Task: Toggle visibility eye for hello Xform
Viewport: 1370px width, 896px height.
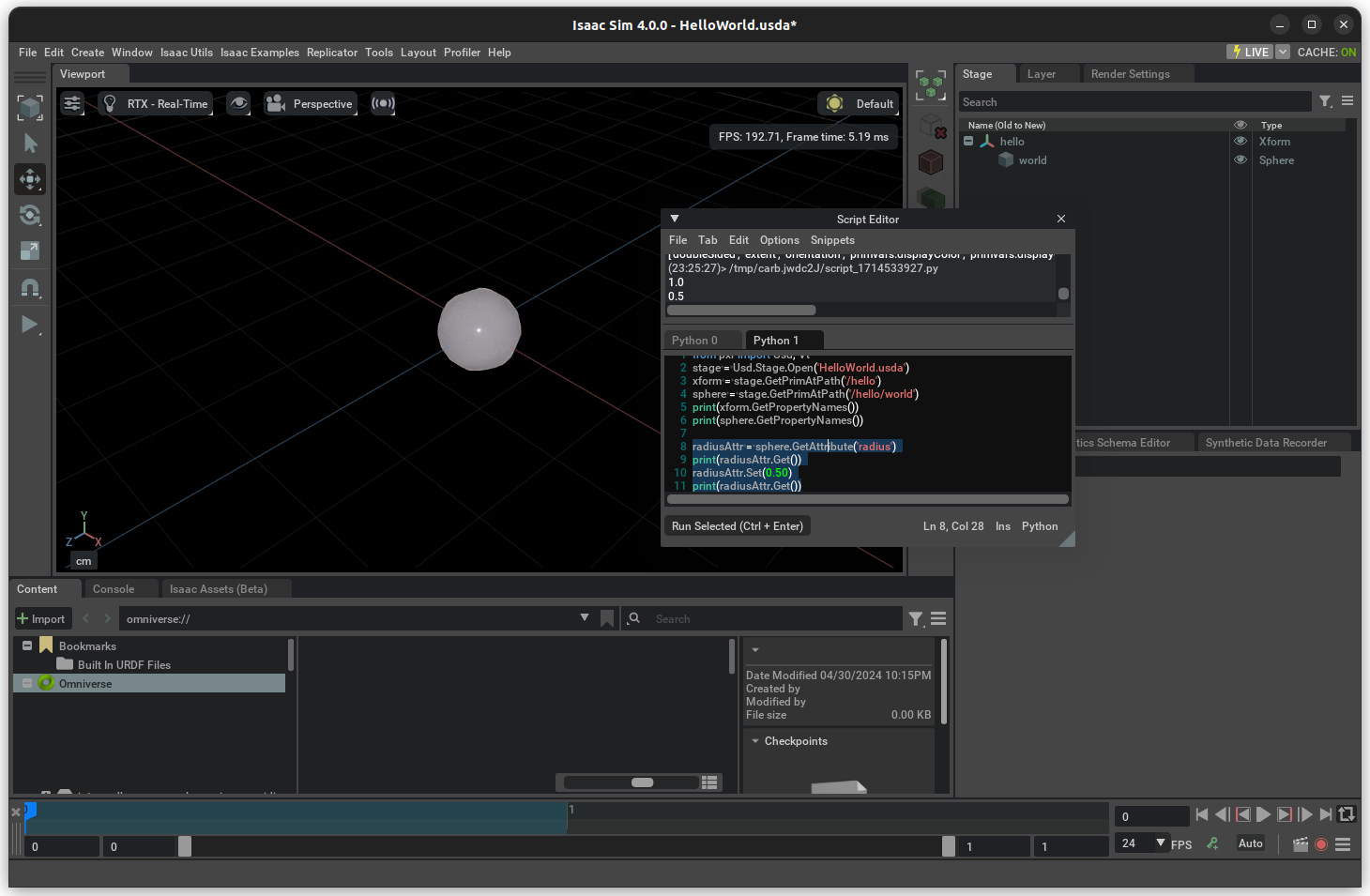Action: 1240,142
